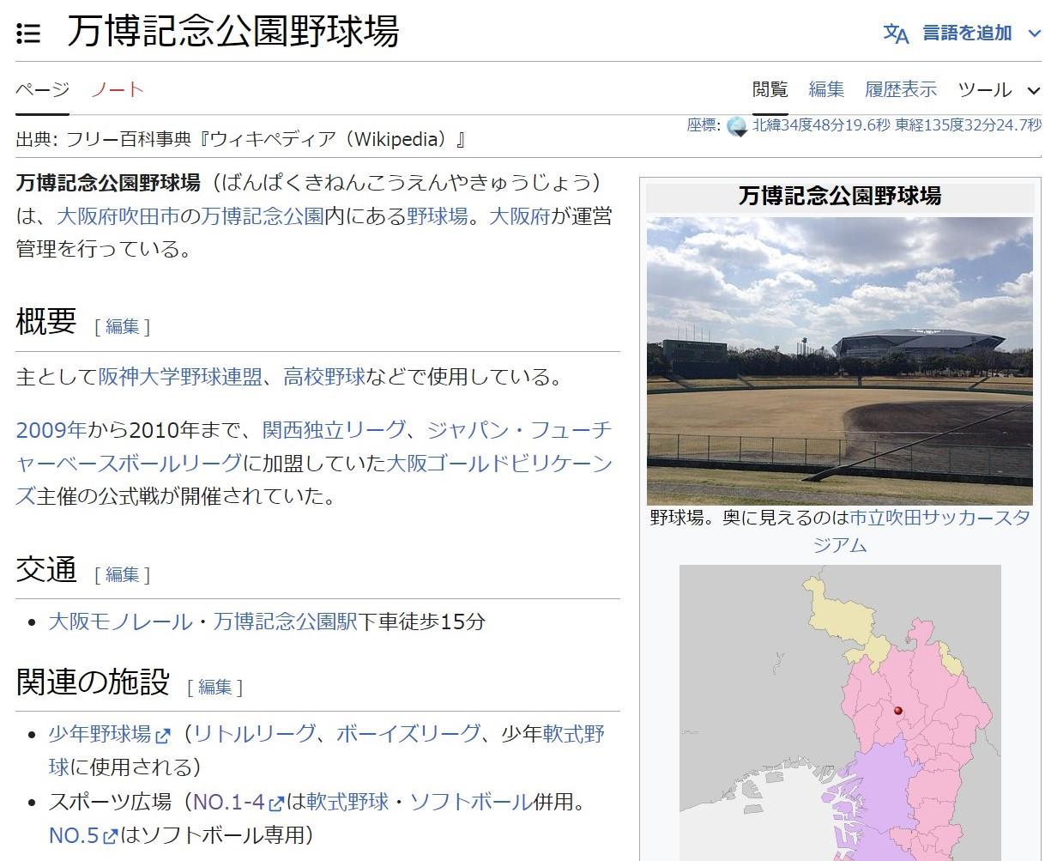Open the baseball field photo thumbnail

840,361
